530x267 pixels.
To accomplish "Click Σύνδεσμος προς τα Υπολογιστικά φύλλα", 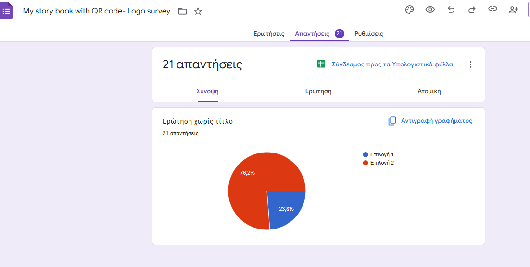I will [x=392, y=64].
